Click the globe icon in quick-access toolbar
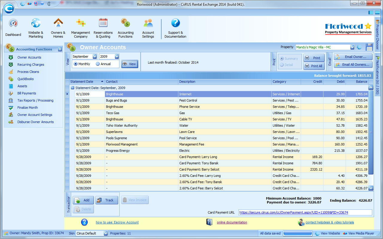Image resolution: width=383 pixels, height=239 pixels. (x=23, y=4)
